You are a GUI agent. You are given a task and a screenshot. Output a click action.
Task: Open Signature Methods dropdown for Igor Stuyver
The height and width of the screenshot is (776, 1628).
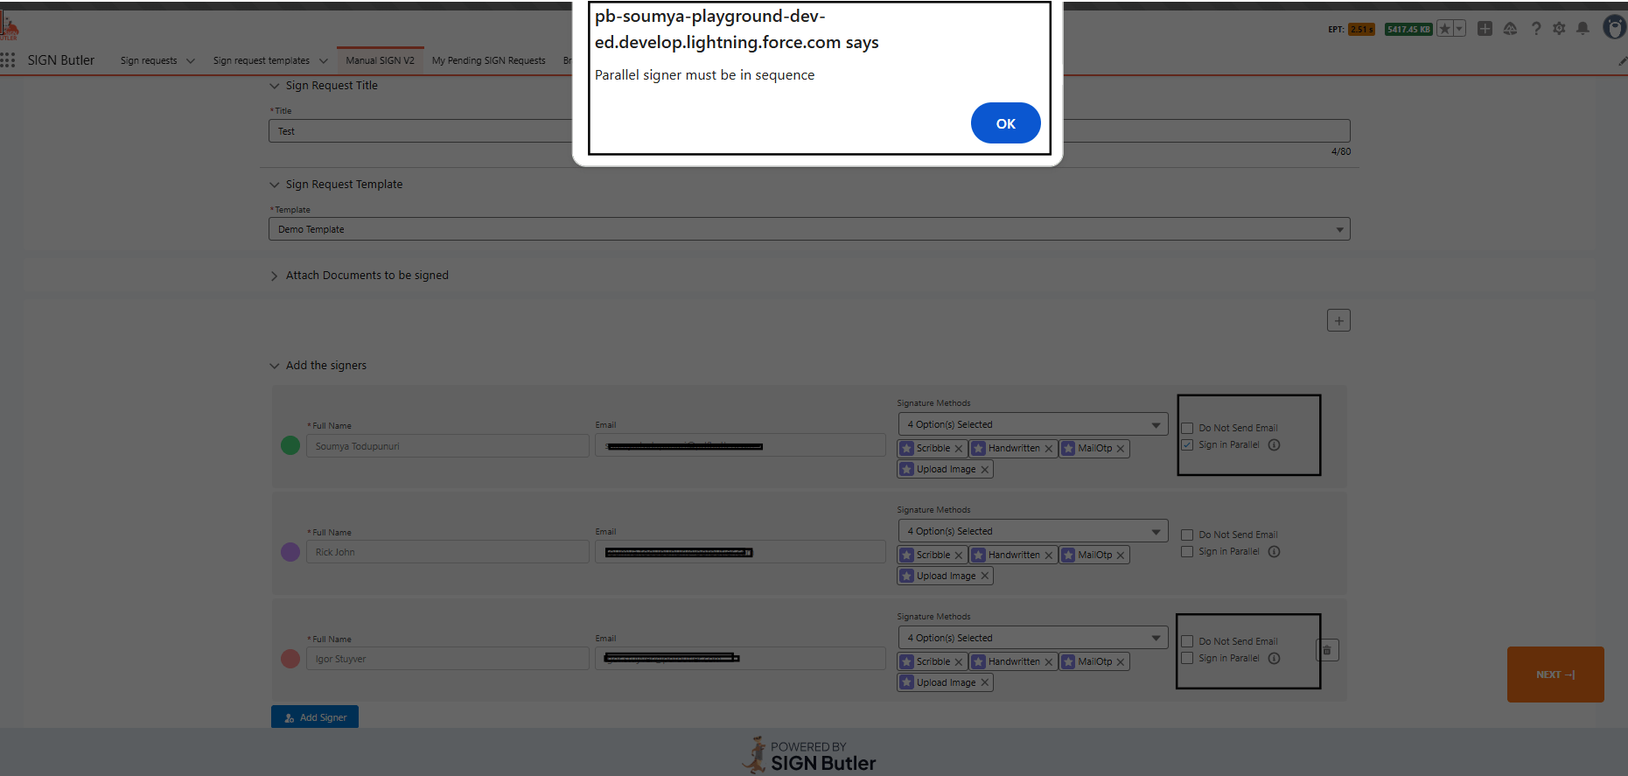(x=1032, y=638)
